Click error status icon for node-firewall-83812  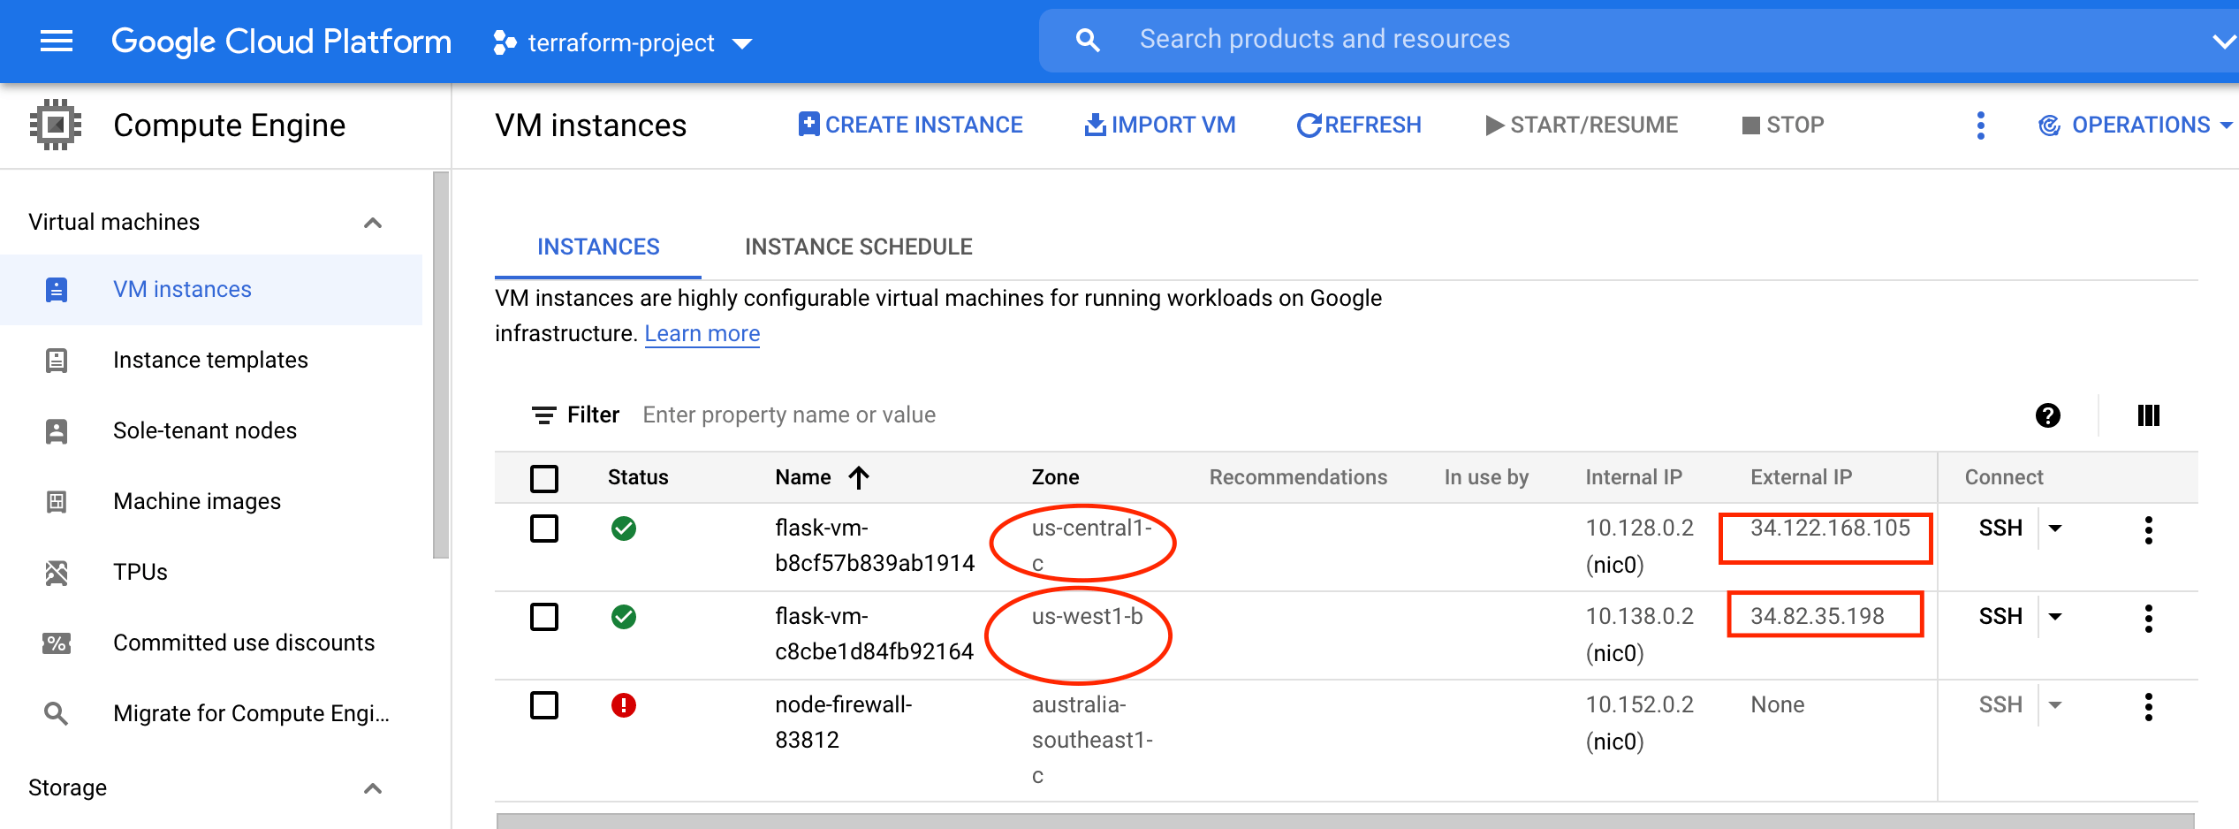624,705
